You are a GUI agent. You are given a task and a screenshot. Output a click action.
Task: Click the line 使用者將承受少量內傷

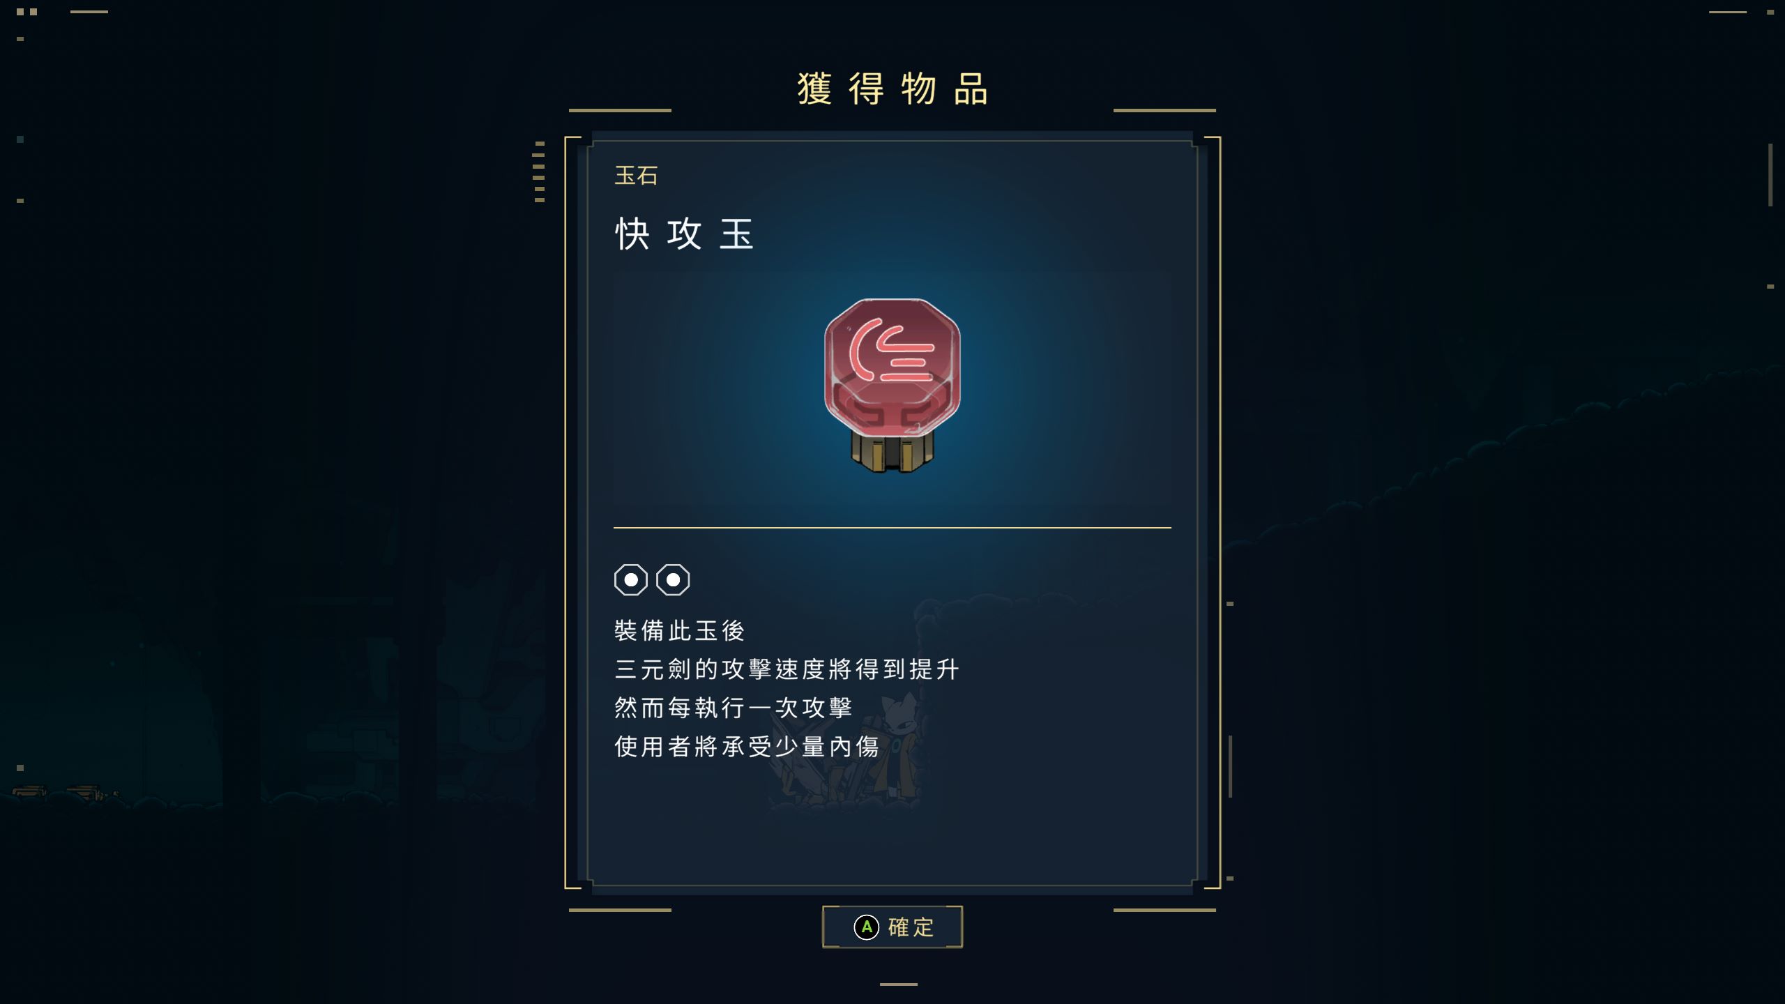(x=747, y=747)
